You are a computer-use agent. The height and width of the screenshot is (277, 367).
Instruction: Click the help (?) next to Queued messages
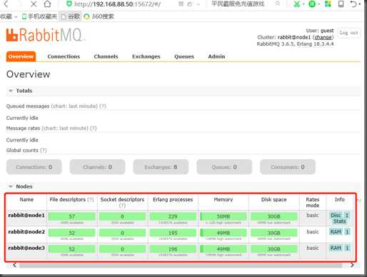(103, 106)
